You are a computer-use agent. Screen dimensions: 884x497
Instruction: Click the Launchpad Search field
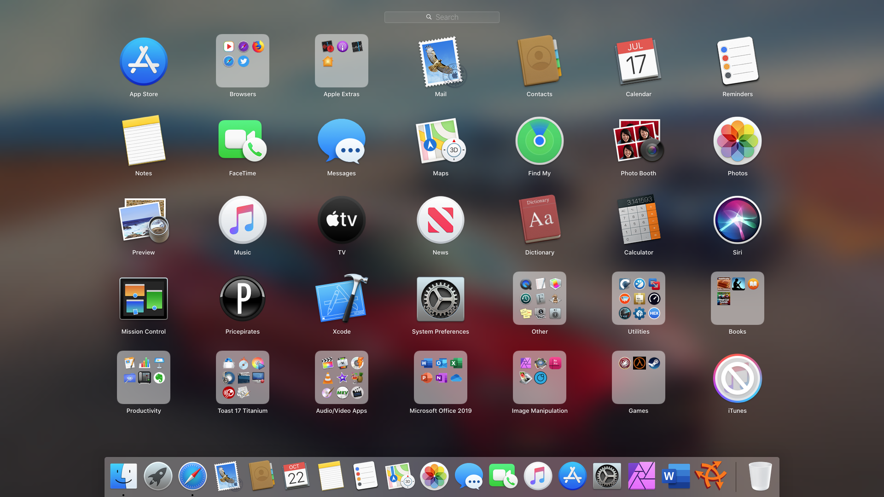coord(442,17)
